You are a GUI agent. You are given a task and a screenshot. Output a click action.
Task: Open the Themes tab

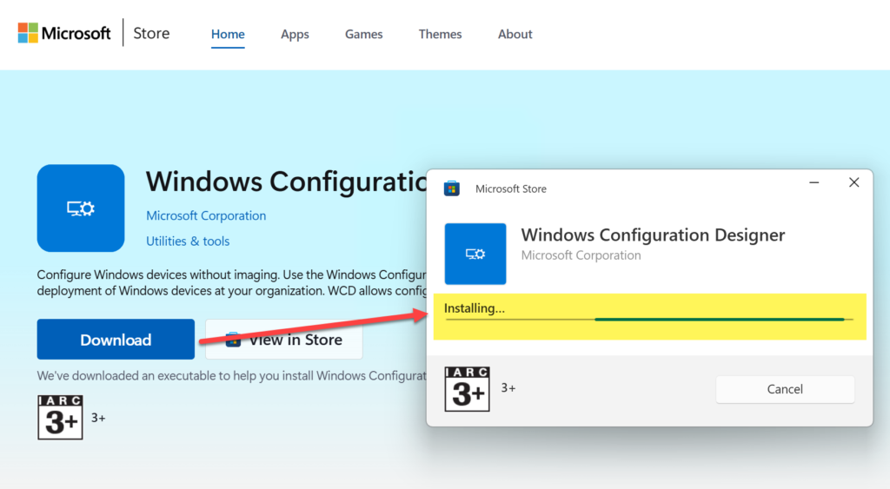tap(440, 34)
